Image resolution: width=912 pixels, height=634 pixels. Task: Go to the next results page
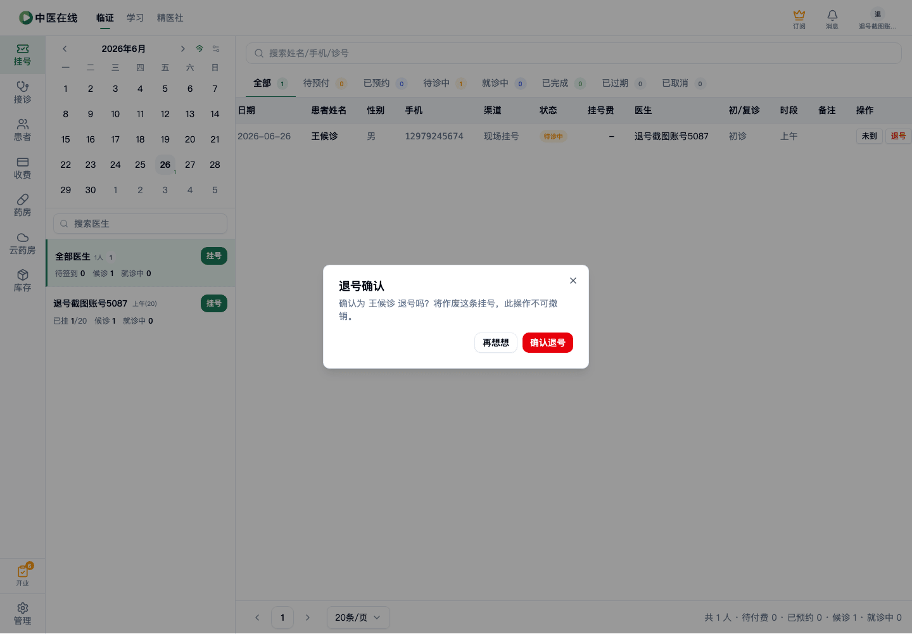[x=308, y=618]
